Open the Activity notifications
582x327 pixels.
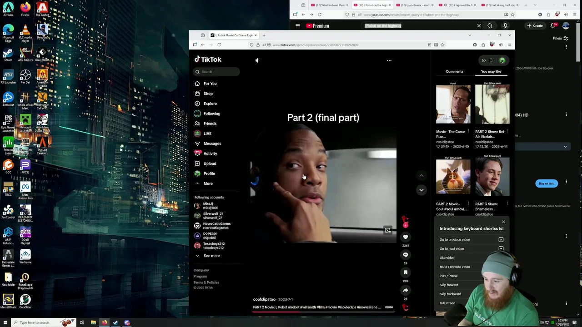point(210,154)
